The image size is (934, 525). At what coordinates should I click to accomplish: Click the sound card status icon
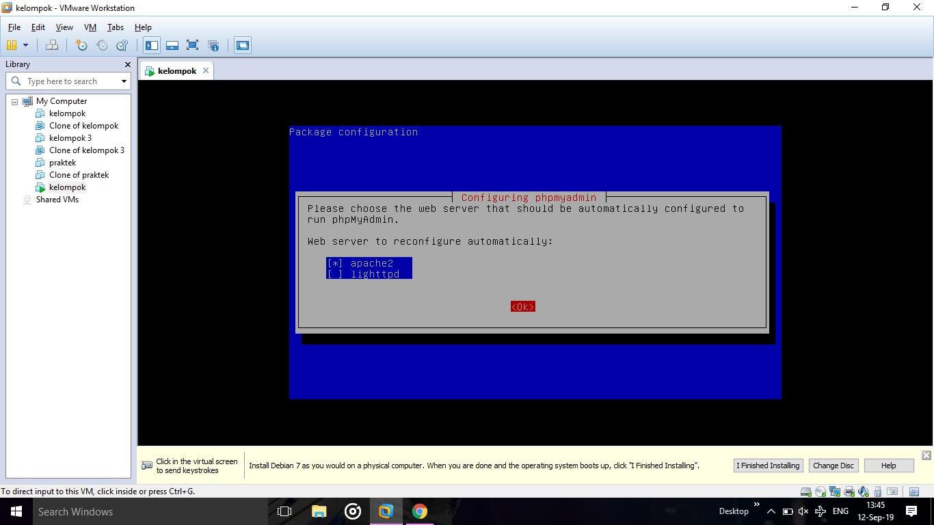(x=864, y=492)
